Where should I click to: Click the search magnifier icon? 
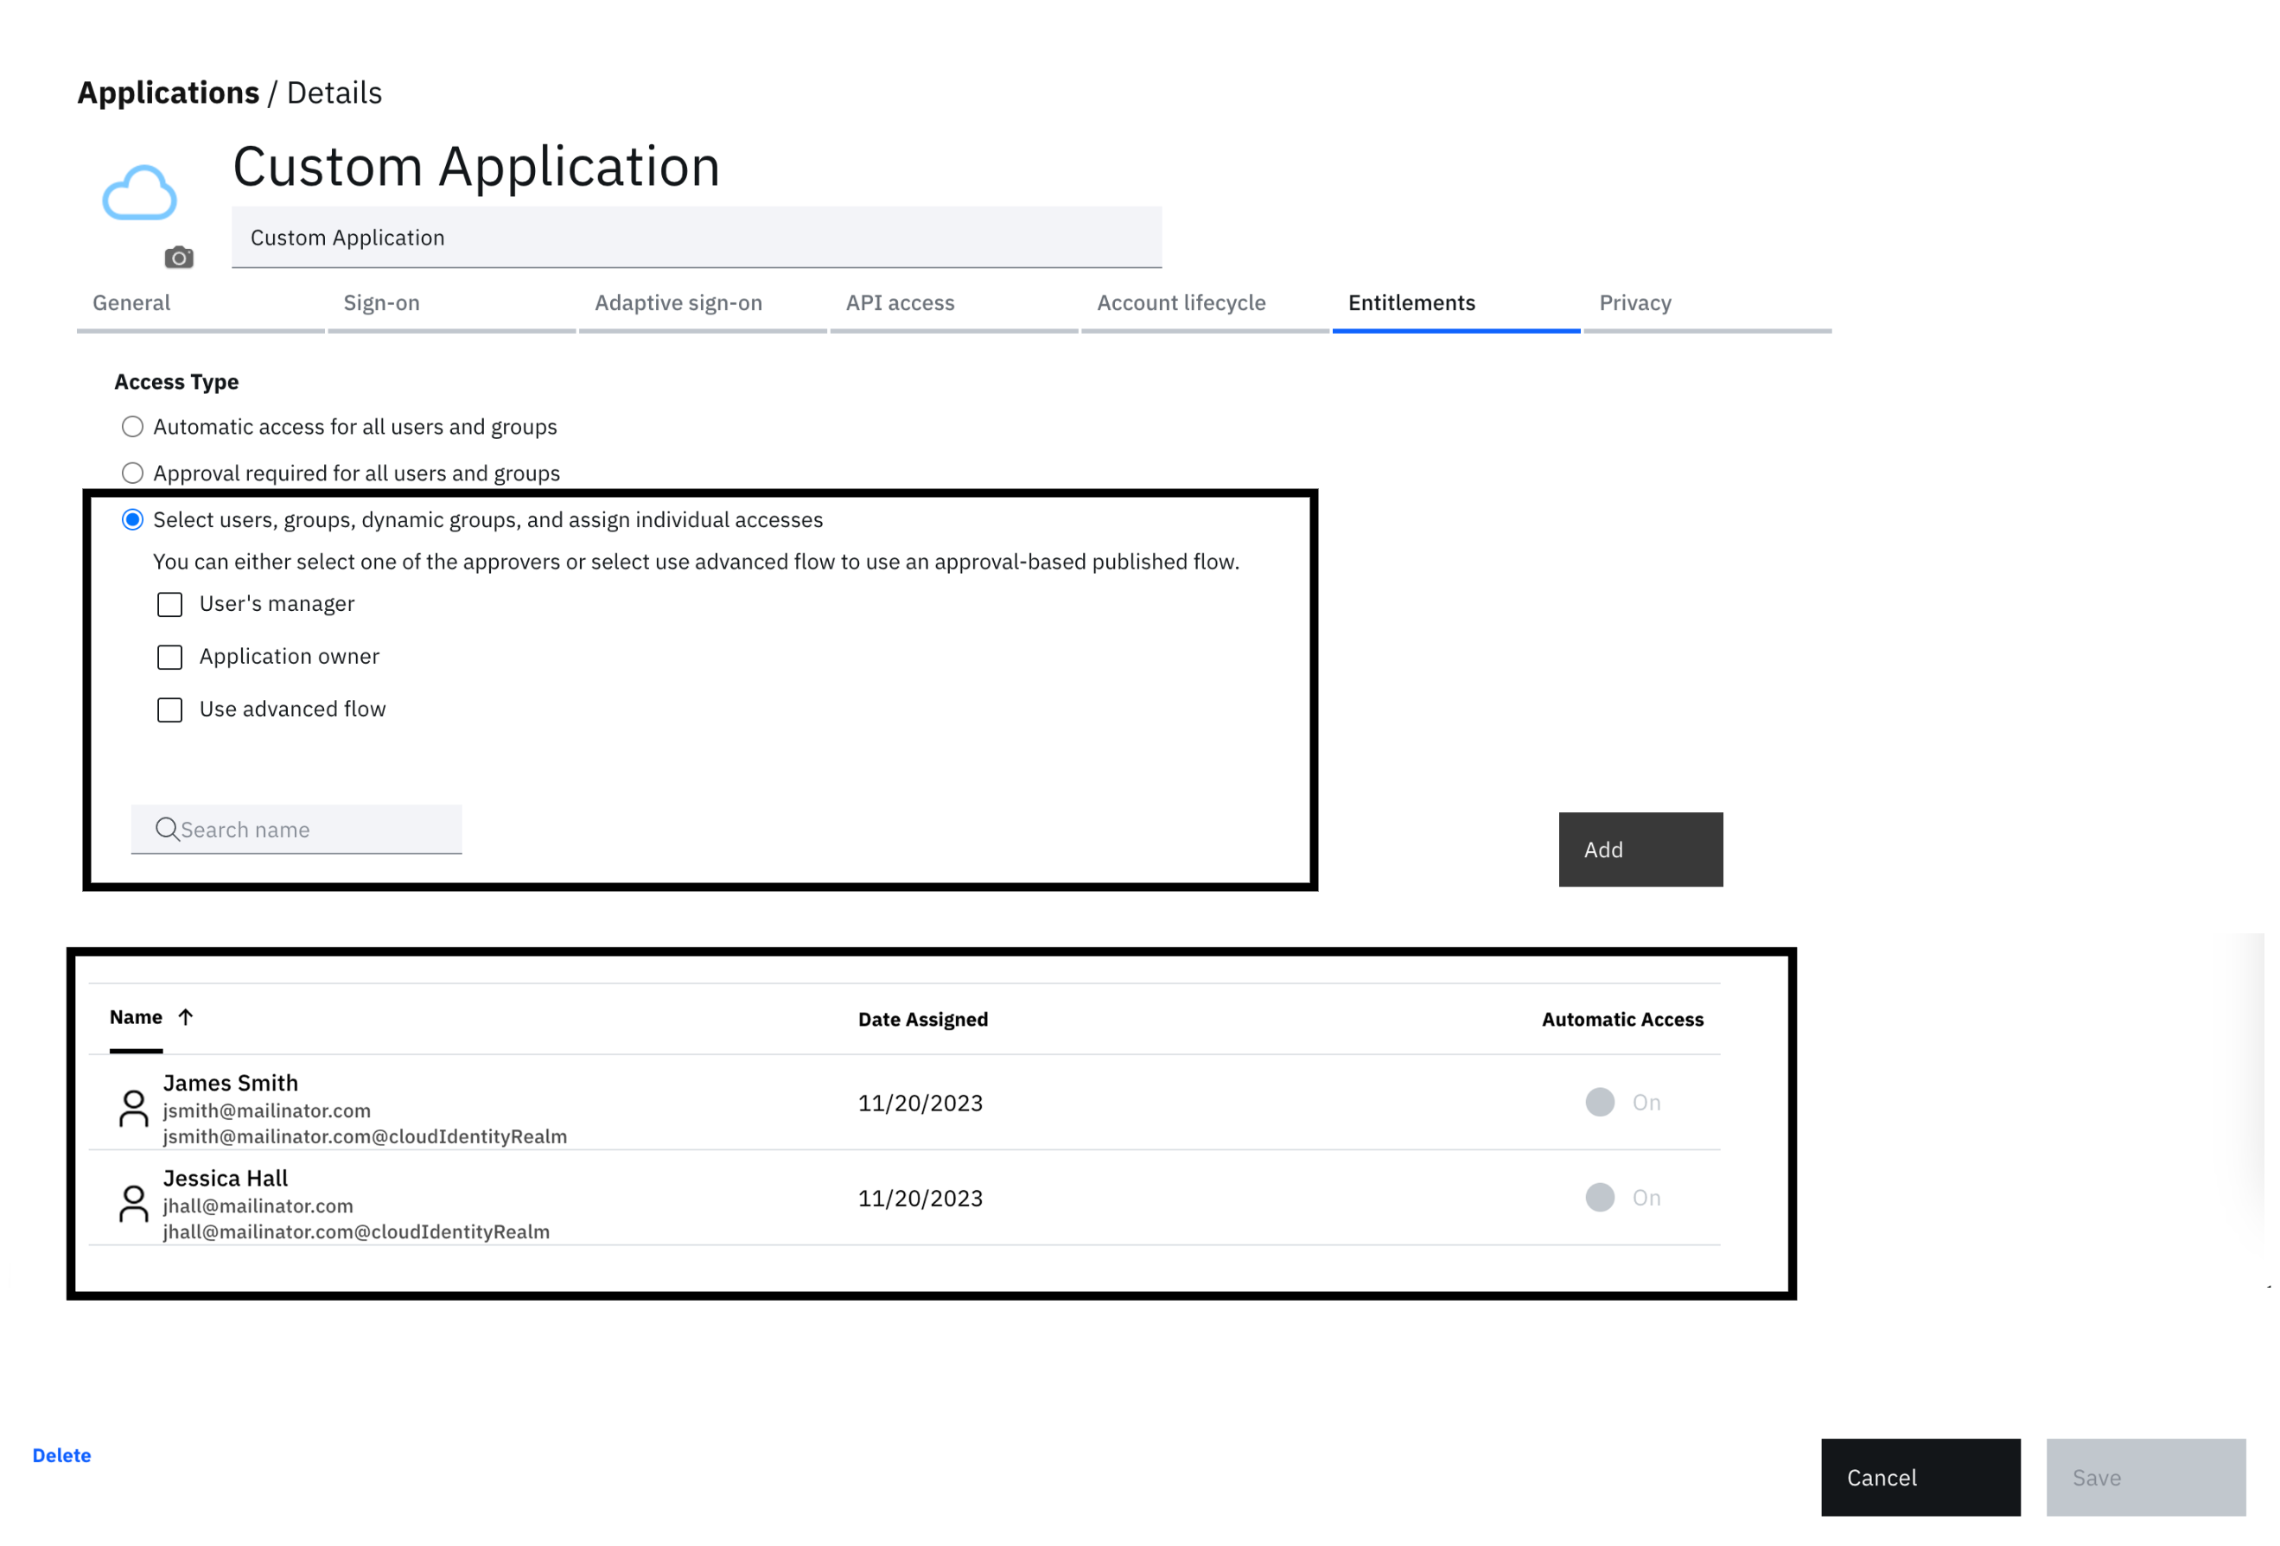tap(167, 830)
